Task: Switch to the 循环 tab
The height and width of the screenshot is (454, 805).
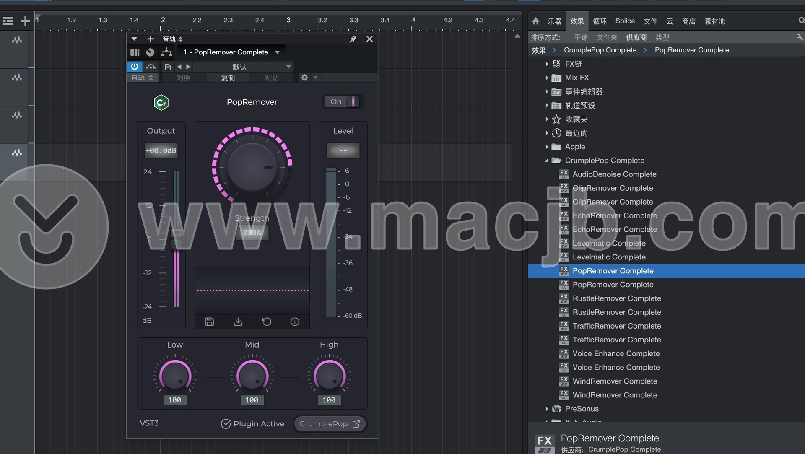Action: coord(600,21)
